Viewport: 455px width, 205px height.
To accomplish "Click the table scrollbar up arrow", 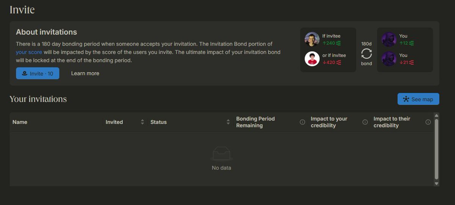I will [x=436, y=115].
